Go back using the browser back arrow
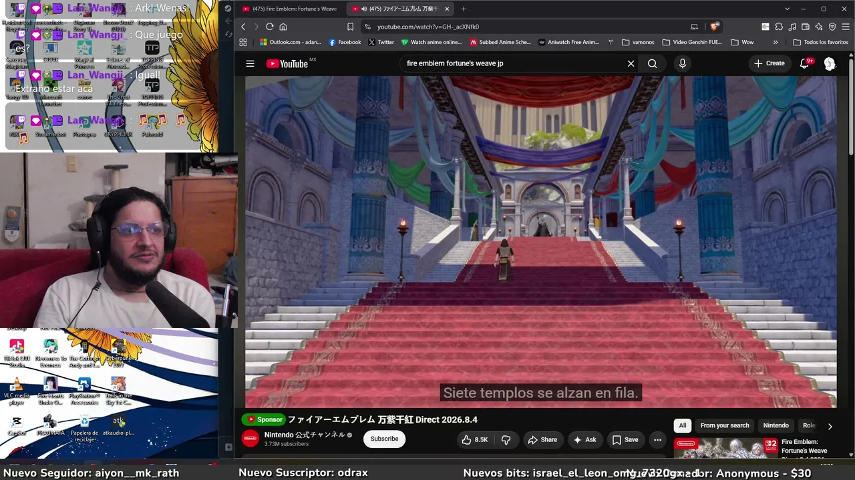 coord(243,27)
